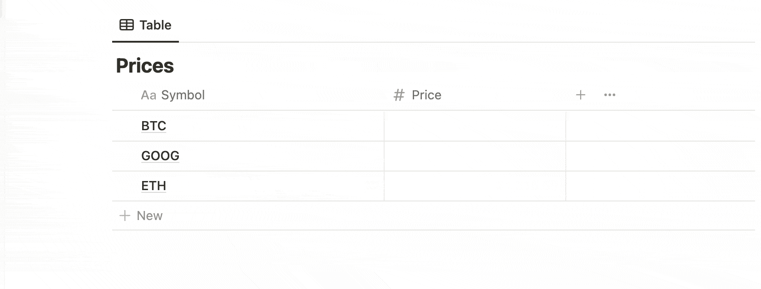Add a new property with plus icon
Screen dimensions: 761x289
pos(580,95)
